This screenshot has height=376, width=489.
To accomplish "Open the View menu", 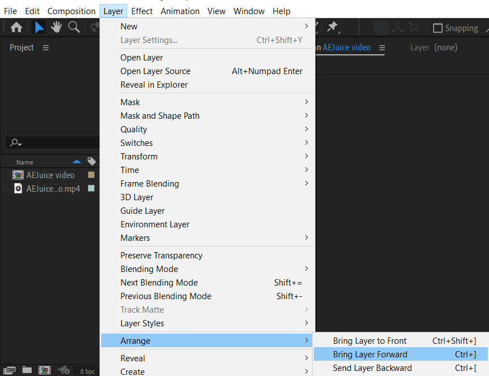I will coord(217,11).
